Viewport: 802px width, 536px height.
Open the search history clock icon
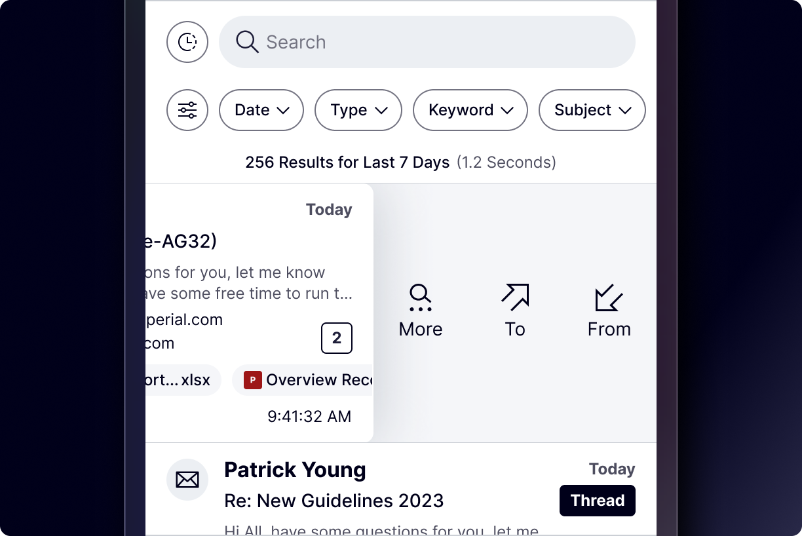point(187,42)
